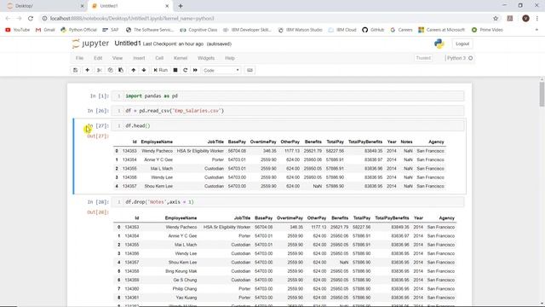The height and width of the screenshot is (307, 545).
Task: Open the Python Official bookmark
Action: (79, 30)
